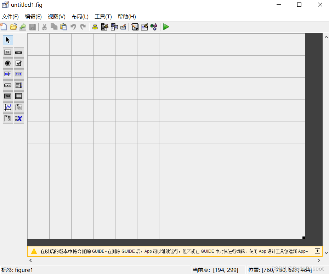Pick the Slider component
329x274 pixels.
tap(19, 52)
